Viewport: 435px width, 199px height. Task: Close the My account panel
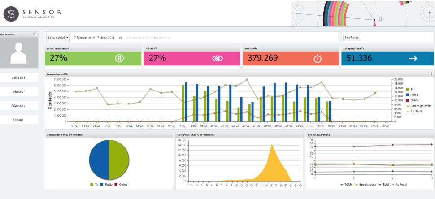[35, 35]
